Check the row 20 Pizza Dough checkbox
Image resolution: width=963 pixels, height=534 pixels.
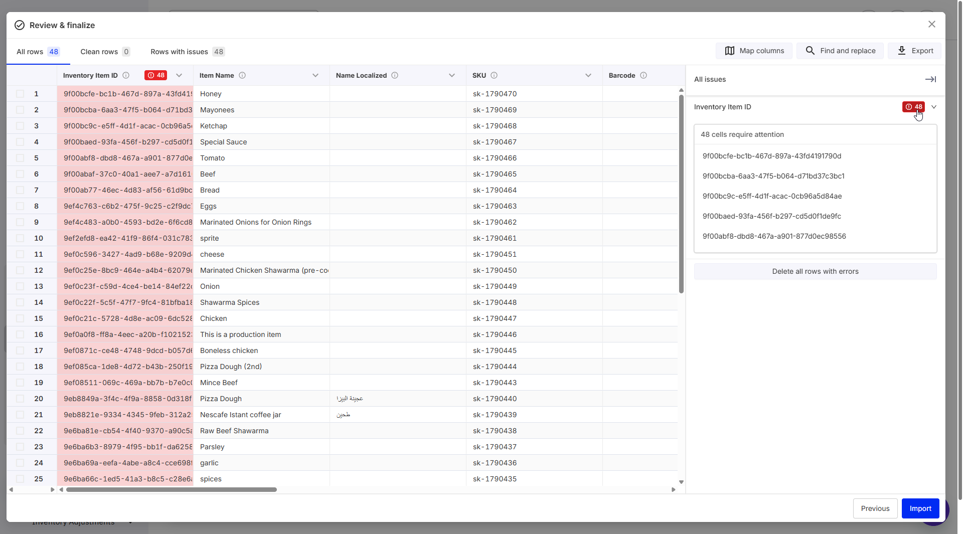(x=20, y=399)
